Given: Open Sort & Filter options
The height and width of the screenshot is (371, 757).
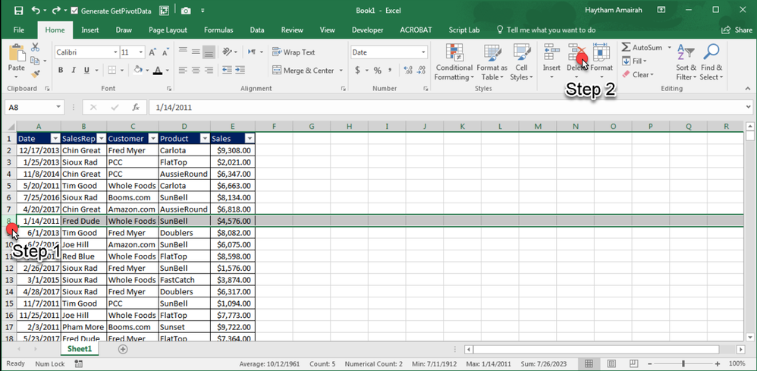Looking at the screenshot, I should click(686, 63).
